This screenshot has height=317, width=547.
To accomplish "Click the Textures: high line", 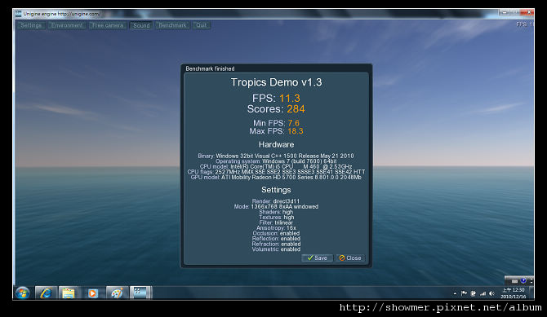I will point(276,218).
